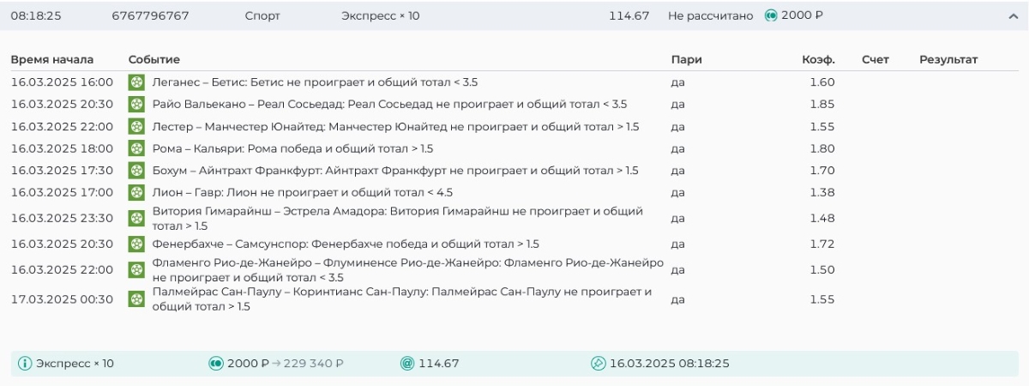Click the 1.72 coefficient for Фенербахче

click(822, 244)
